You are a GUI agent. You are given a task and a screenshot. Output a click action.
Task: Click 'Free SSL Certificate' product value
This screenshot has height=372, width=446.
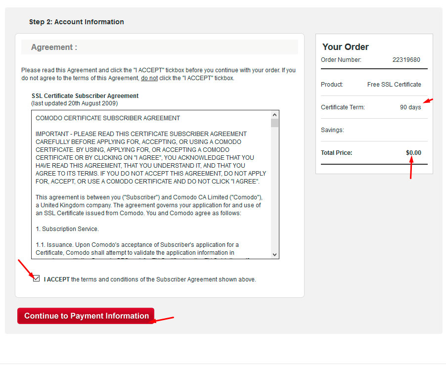point(394,85)
